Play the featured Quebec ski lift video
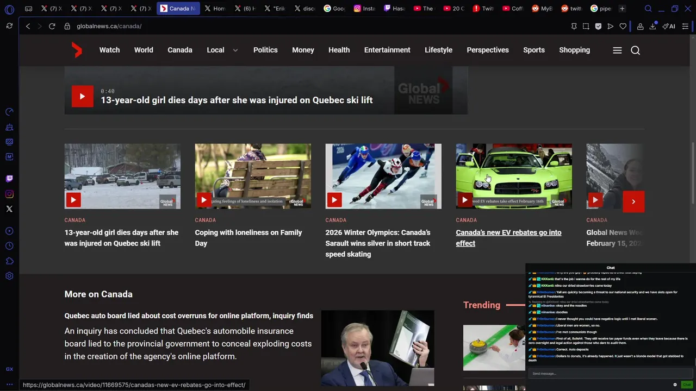Screen dimensions: 696x391 83,97
